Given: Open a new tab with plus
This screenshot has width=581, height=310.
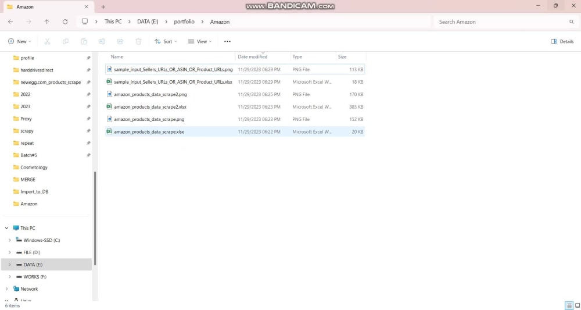Looking at the screenshot, I should click(x=103, y=6).
